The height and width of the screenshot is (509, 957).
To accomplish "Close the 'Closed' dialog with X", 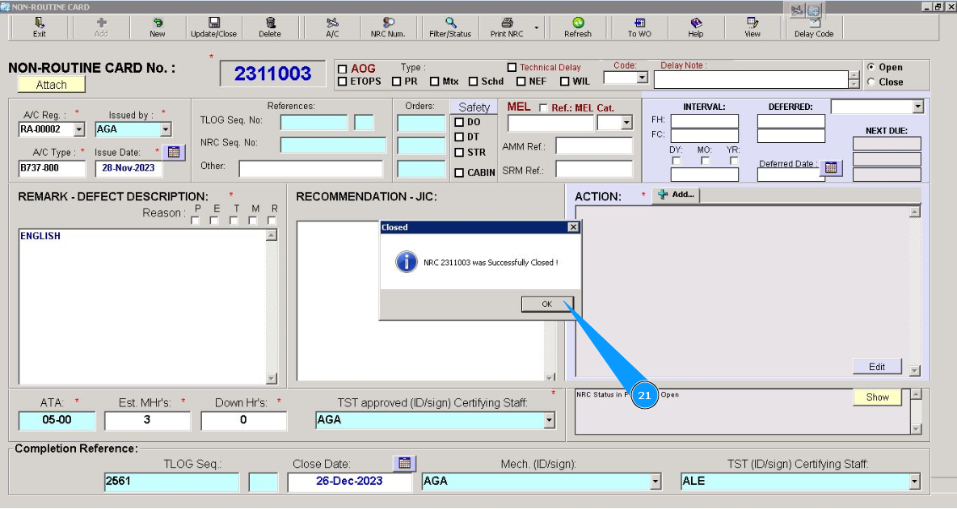I will pyautogui.click(x=573, y=227).
